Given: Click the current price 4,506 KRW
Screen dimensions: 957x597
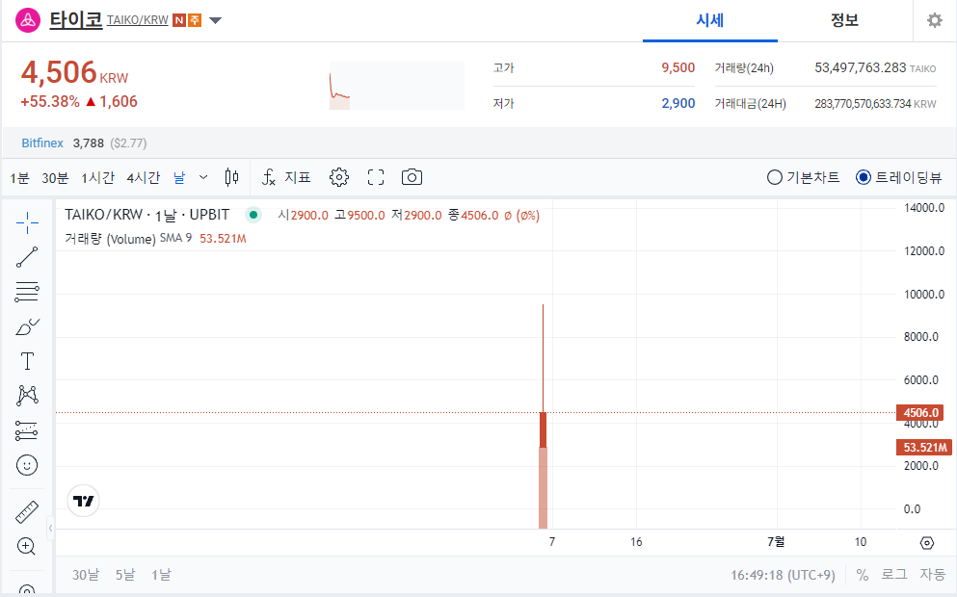Looking at the screenshot, I should tap(74, 72).
